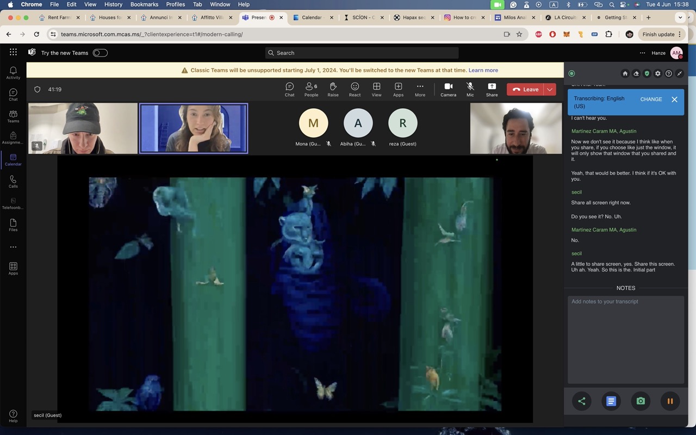Dismiss the Transcribing English banner

point(674,100)
